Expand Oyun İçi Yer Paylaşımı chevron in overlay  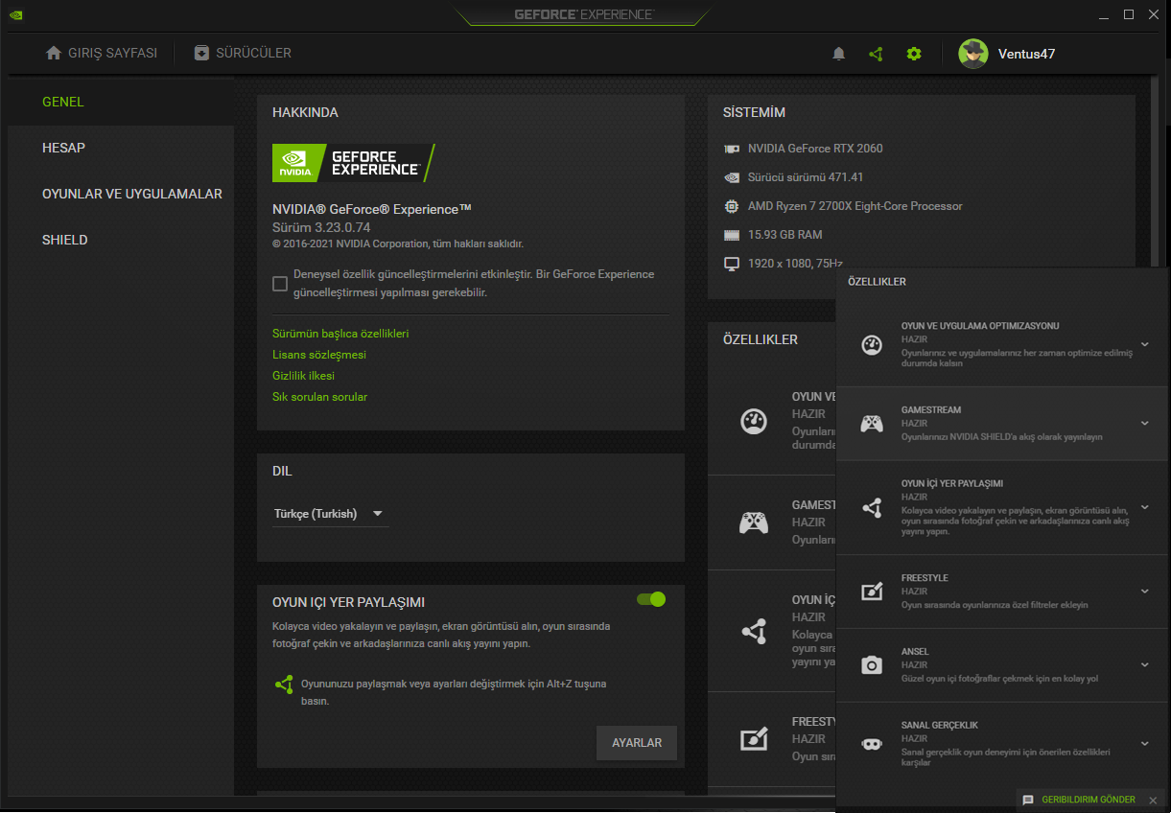coord(1144,507)
